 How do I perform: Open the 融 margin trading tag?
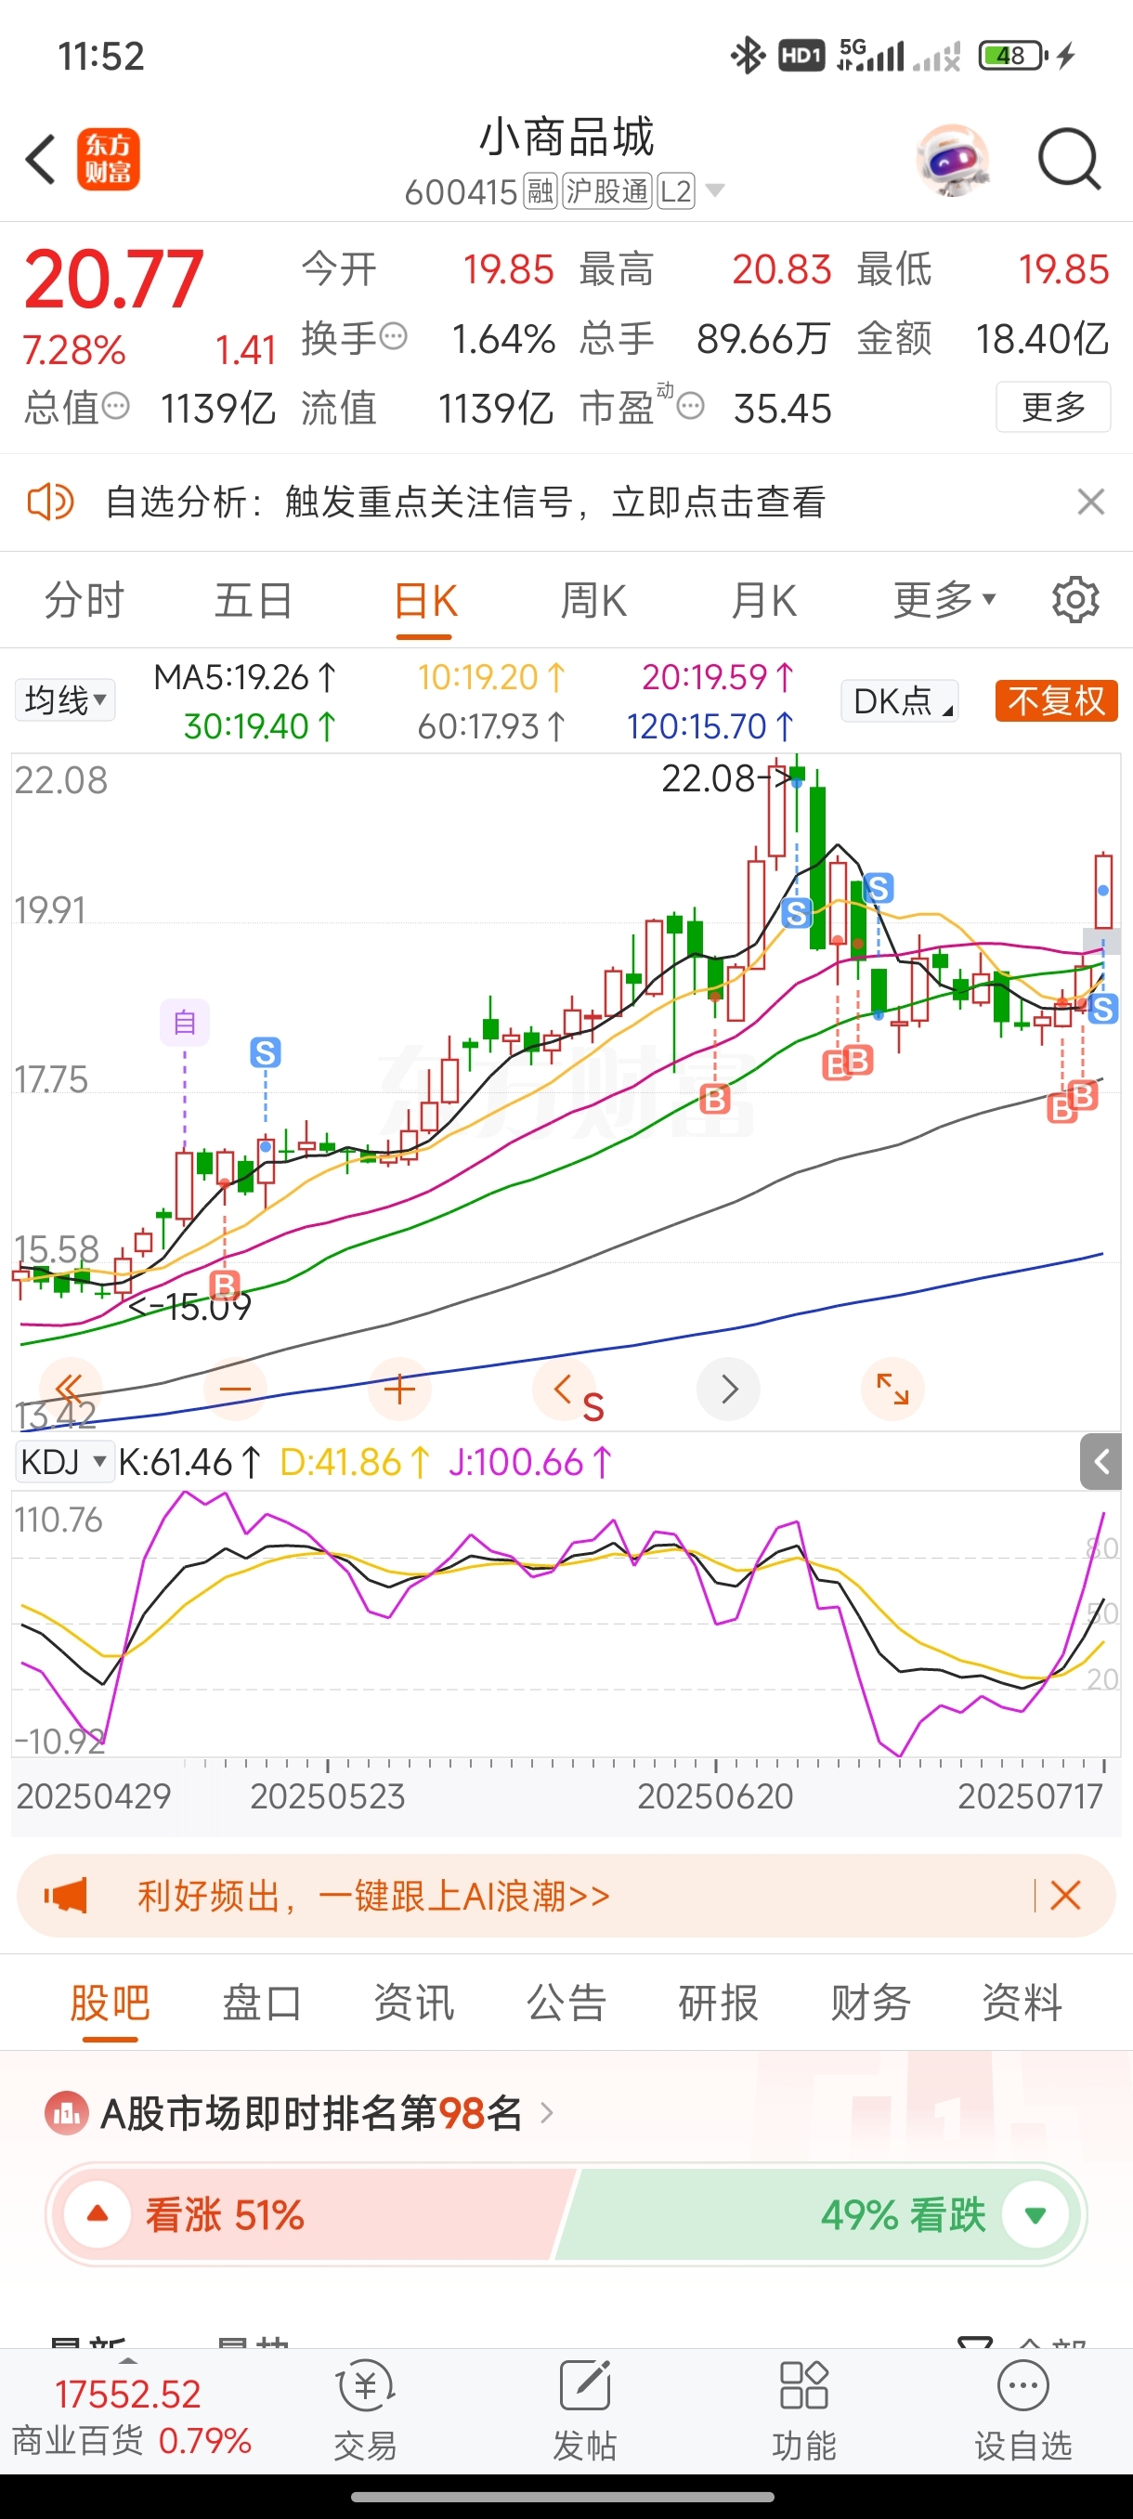coord(540,190)
